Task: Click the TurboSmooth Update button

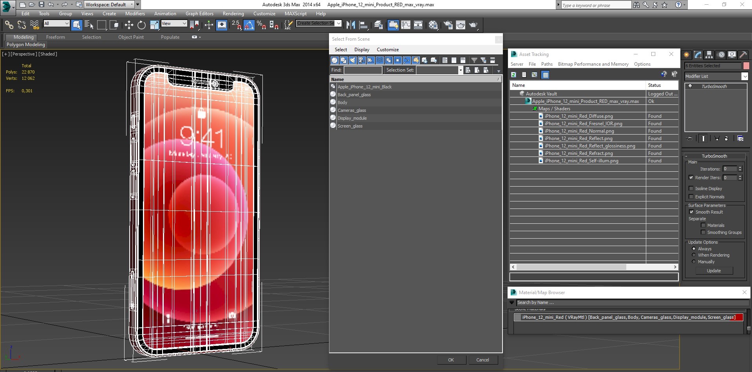Action: [x=714, y=271]
